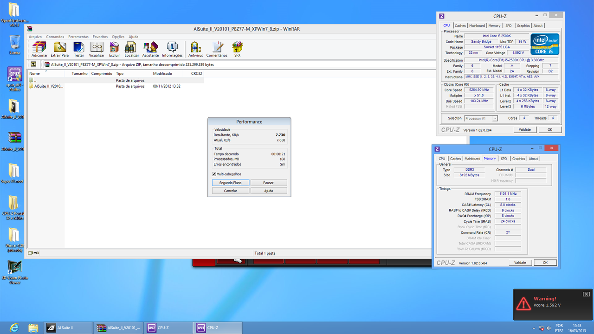Switch to Caches tab in top CPU-Z window

coord(460,26)
